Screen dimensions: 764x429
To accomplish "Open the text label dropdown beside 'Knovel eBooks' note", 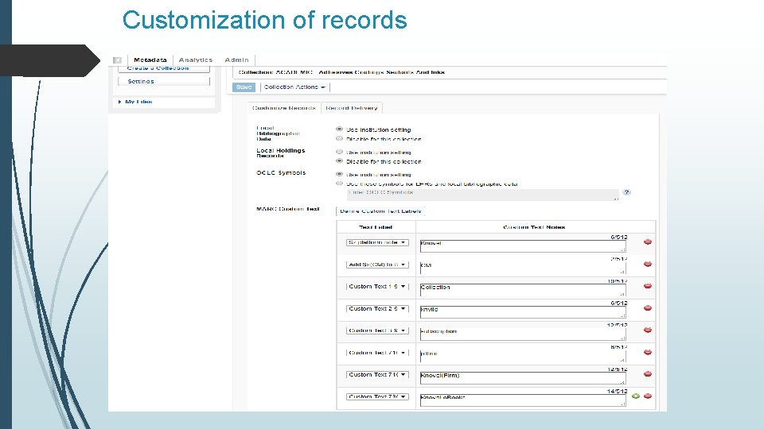I will (377, 396).
